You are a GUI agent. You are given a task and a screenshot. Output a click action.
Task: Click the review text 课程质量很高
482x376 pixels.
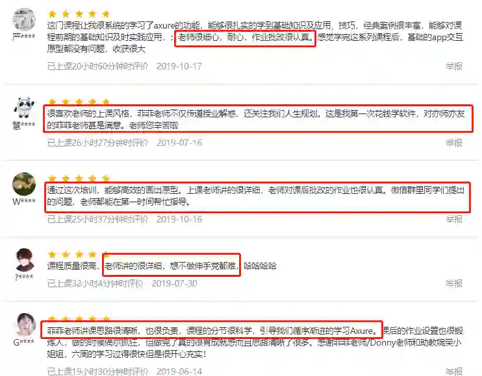pos(71,266)
